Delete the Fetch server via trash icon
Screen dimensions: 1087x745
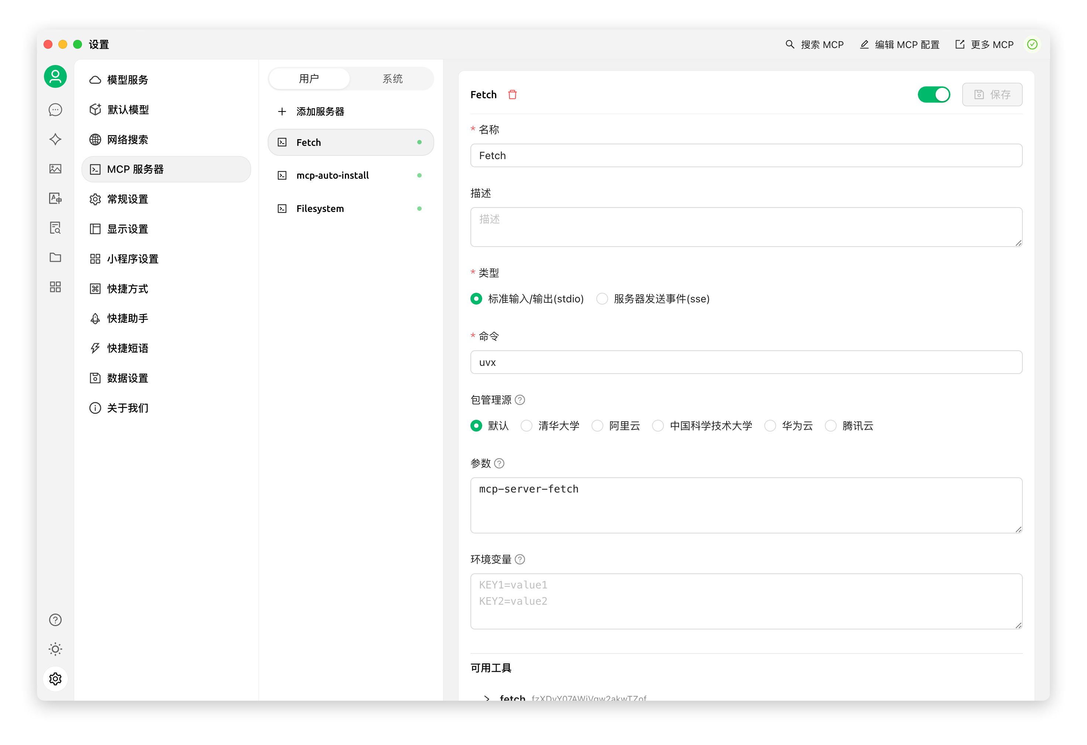[512, 95]
